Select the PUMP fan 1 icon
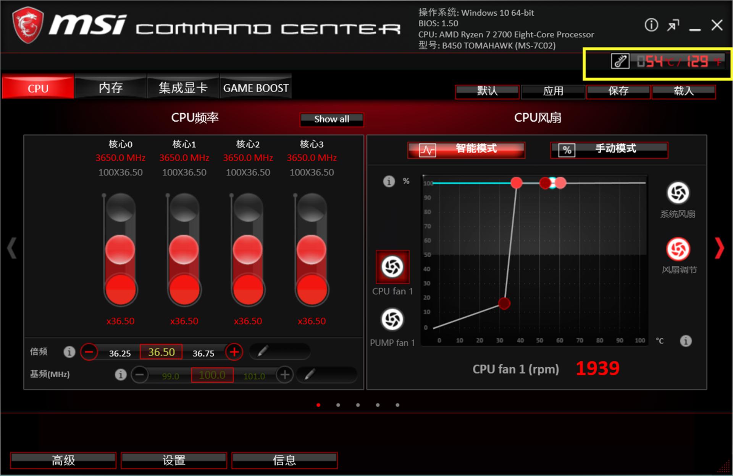This screenshot has width=733, height=476. [392, 319]
